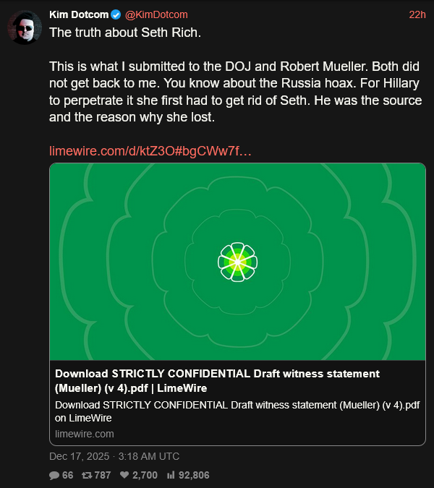Click the views bar chart icon
The height and width of the screenshot is (488, 434).
tap(171, 475)
